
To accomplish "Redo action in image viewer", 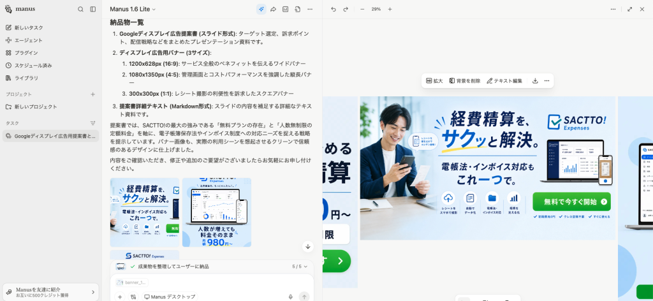I will pos(346,9).
